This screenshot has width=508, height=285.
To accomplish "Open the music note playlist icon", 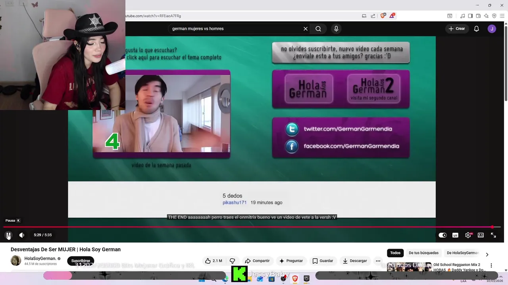I will click(462, 16).
